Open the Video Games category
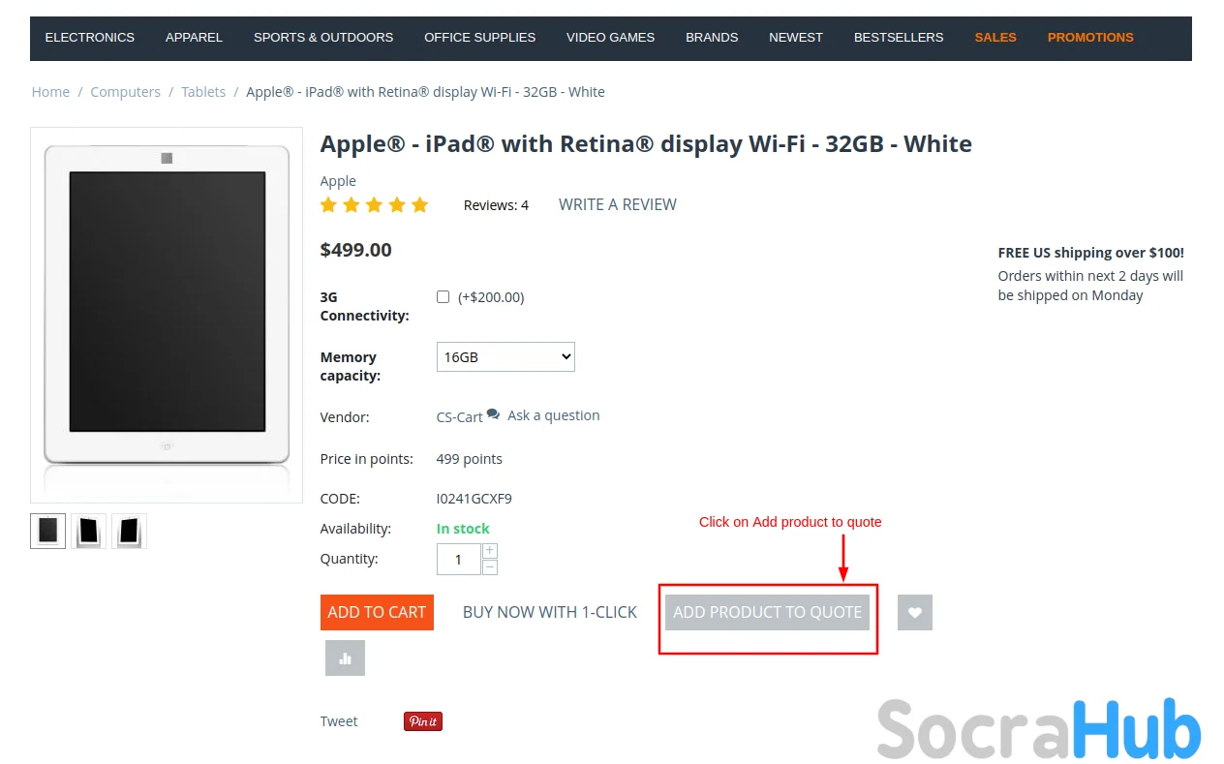The image size is (1224, 764). (610, 38)
